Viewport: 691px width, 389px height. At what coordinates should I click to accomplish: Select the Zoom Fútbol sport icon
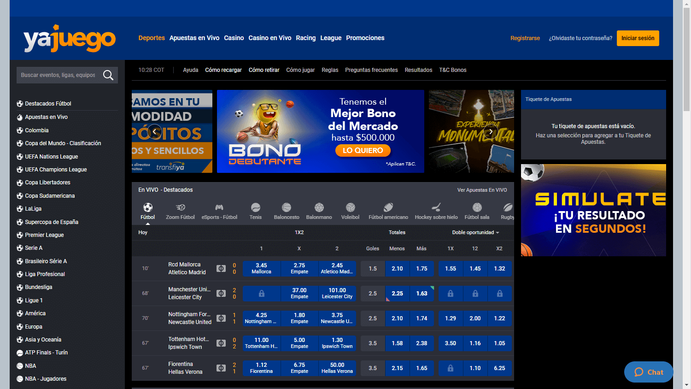coord(181,207)
